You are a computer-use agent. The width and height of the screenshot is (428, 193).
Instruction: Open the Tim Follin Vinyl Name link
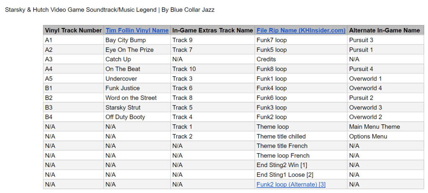click(137, 30)
